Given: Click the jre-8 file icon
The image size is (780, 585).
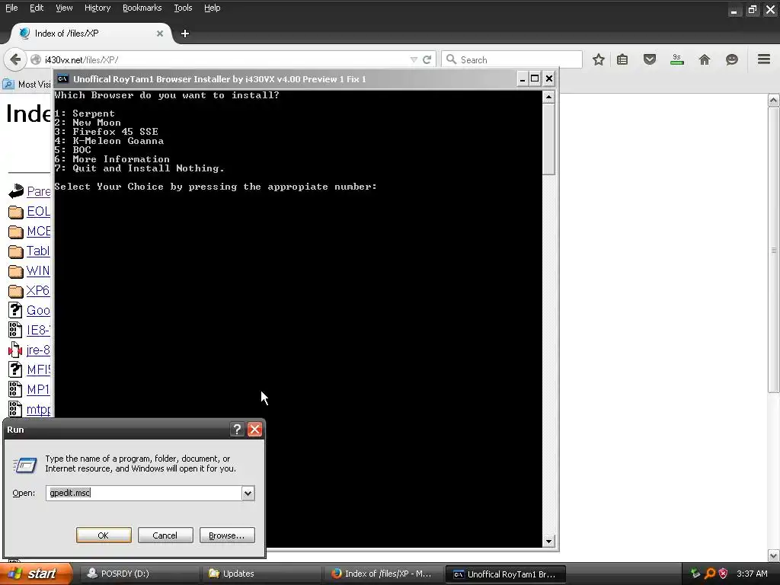Looking at the screenshot, I should (15, 350).
